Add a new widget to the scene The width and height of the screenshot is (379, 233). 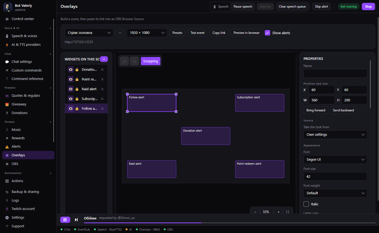pos(104,59)
